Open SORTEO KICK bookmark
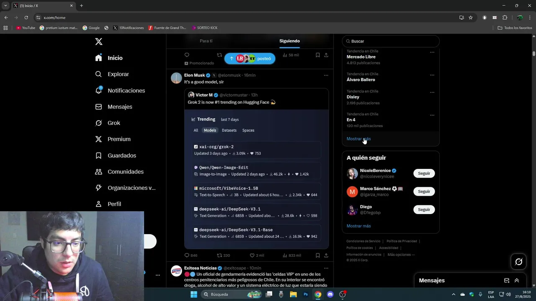Viewport: 536px width, 301px height. pos(204,28)
